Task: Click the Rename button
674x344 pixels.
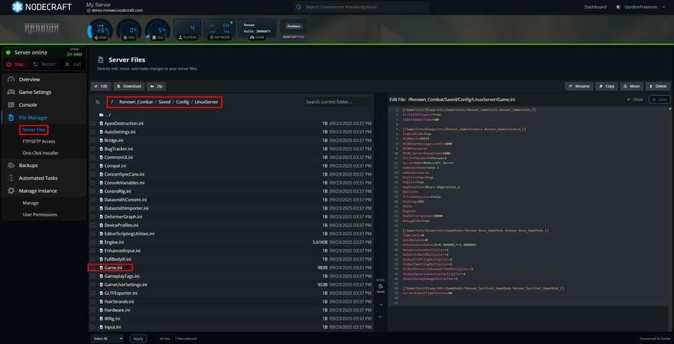Action: click(x=579, y=86)
